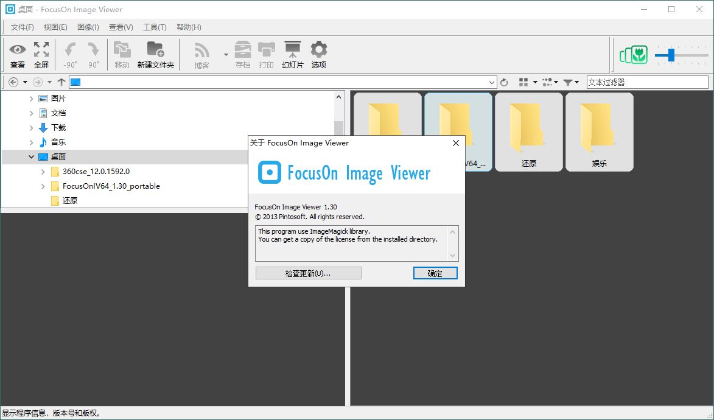Click the 存档 archive icon
Viewport: 714px width, 420px height.
click(x=243, y=55)
